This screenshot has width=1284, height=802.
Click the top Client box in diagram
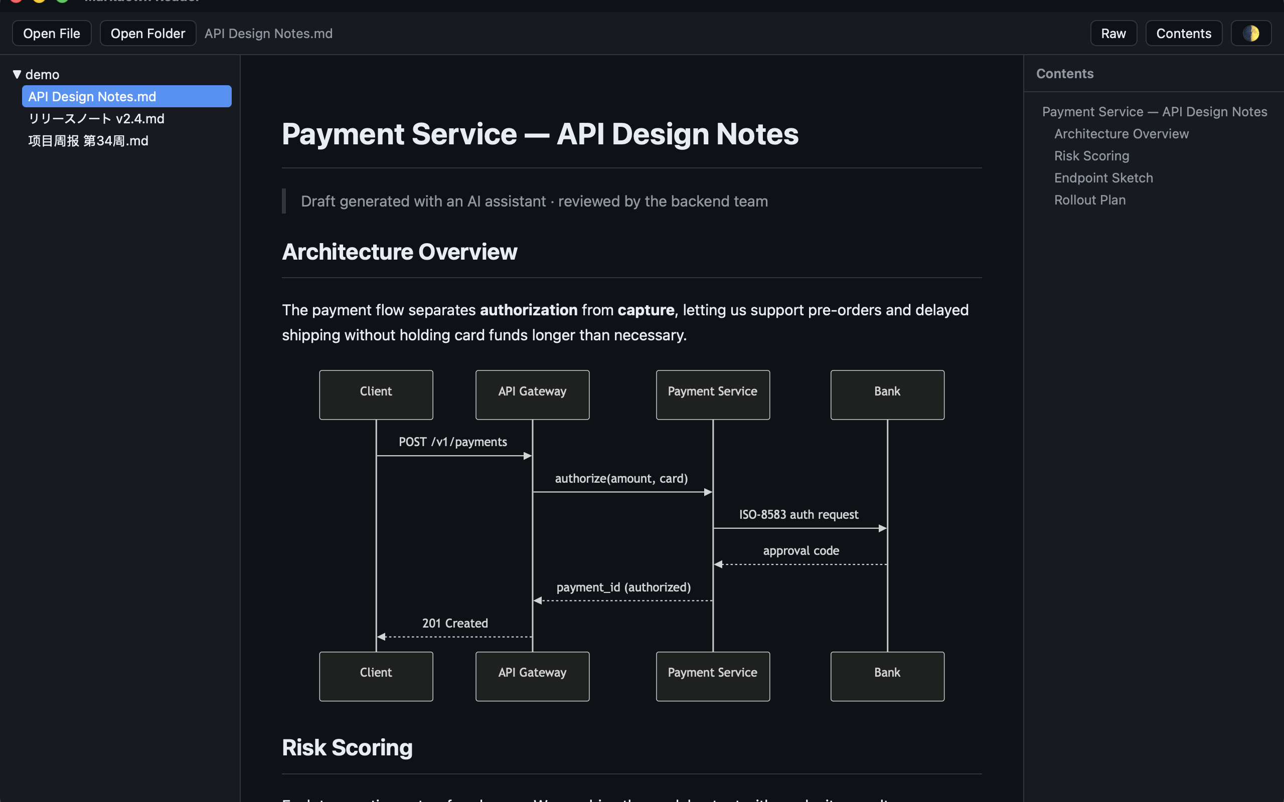coord(376,394)
